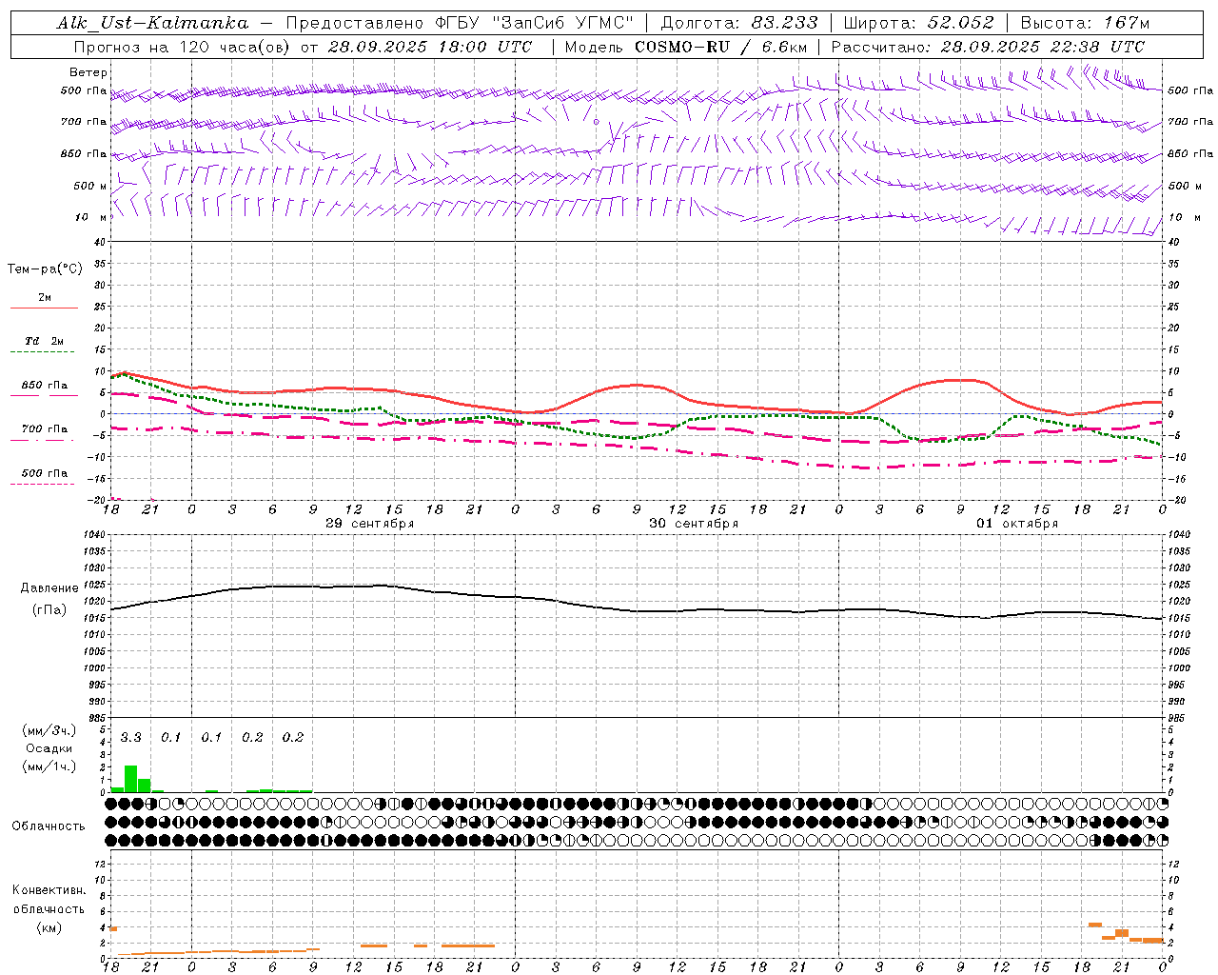
Task: Click the '29 сентября' date label
Action: pyautogui.click(x=369, y=524)
